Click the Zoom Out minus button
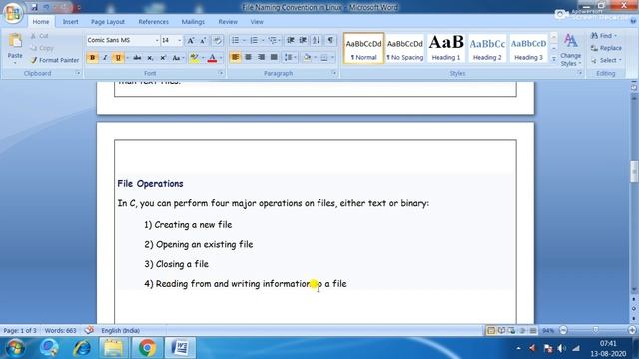Viewport: 639px width, 359px height. coord(563,330)
